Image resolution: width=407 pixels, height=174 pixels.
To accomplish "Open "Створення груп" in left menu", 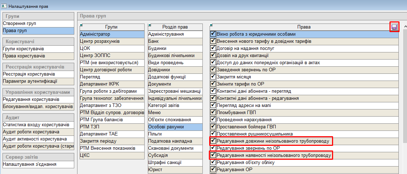I will (20, 24).
